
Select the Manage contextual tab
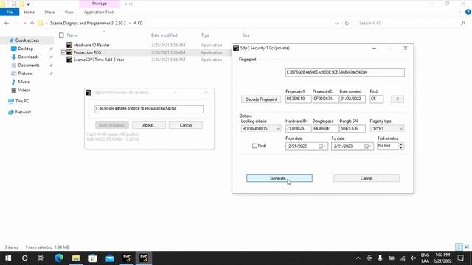tap(100, 4)
